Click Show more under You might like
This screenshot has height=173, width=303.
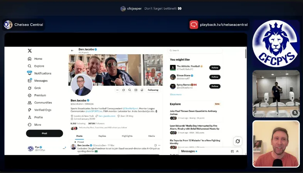click(x=176, y=95)
